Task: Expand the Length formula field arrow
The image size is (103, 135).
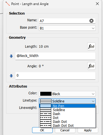Action: click(11, 56)
